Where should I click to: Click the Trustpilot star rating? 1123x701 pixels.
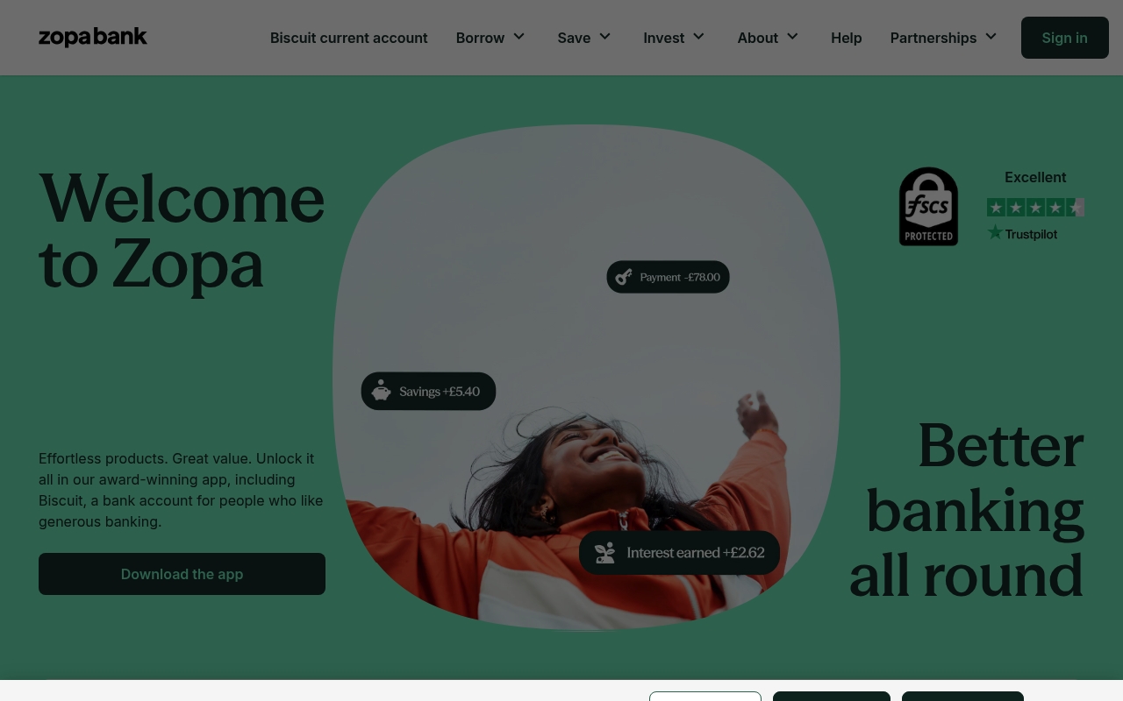click(1035, 208)
